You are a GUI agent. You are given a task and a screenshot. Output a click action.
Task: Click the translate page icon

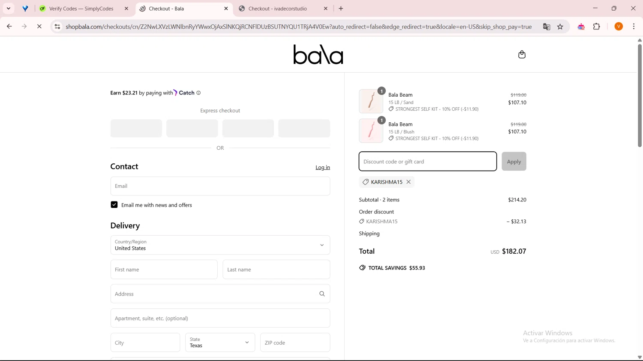[x=547, y=27]
